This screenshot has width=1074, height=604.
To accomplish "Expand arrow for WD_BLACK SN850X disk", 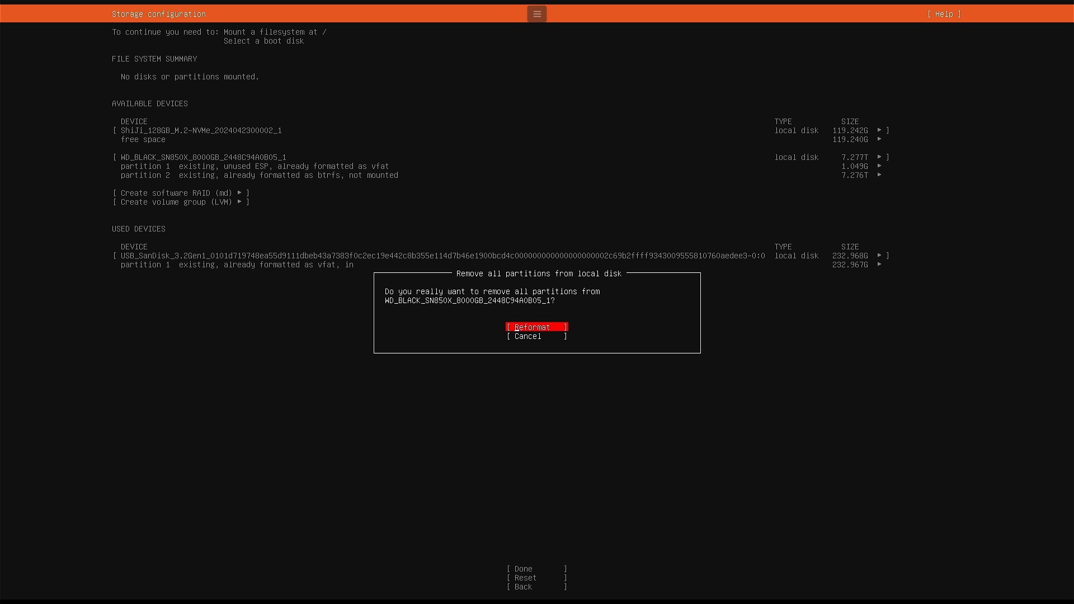I will (879, 157).
